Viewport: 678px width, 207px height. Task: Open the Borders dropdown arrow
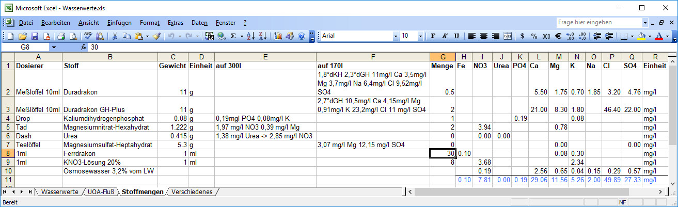click(x=632, y=36)
